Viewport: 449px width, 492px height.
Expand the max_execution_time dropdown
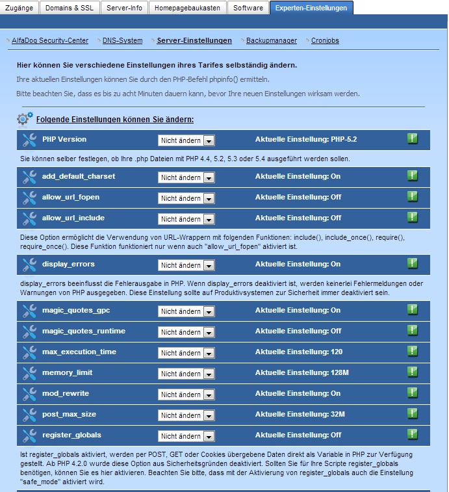186,353
